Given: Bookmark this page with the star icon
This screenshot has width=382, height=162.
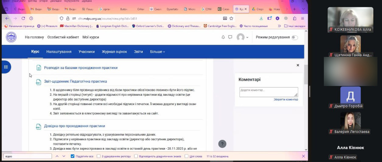Looking at the screenshot, I should coord(231,18).
